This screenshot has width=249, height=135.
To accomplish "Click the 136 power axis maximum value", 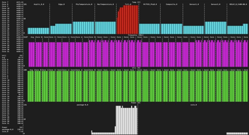I will (25, 105).
